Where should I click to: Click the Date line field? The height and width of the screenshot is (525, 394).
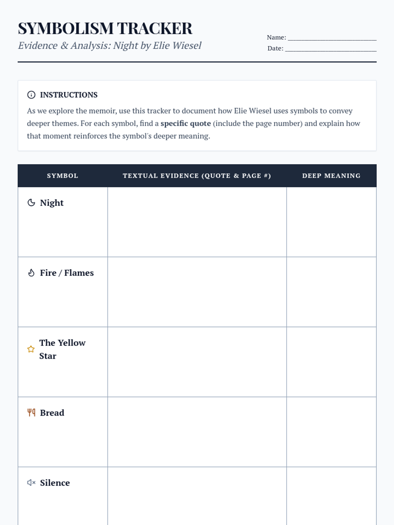pyautogui.click(x=331, y=48)
